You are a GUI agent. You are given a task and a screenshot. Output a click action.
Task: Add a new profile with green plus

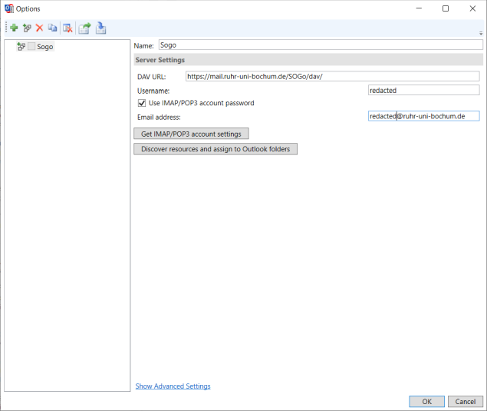pyautogui.click(x=14, y=28)
